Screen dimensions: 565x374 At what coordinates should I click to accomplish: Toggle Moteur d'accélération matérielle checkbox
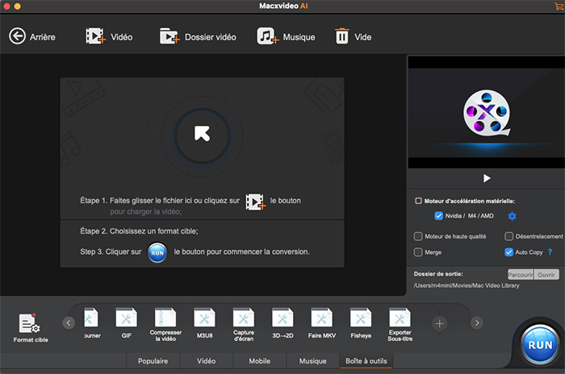(x=418, y=201)
